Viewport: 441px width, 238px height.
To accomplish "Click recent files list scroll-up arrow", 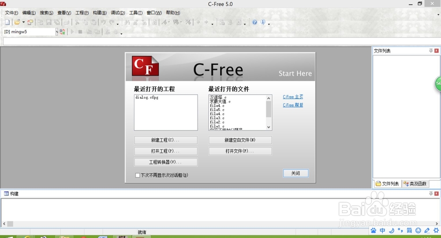I will (x=269, y=98).
